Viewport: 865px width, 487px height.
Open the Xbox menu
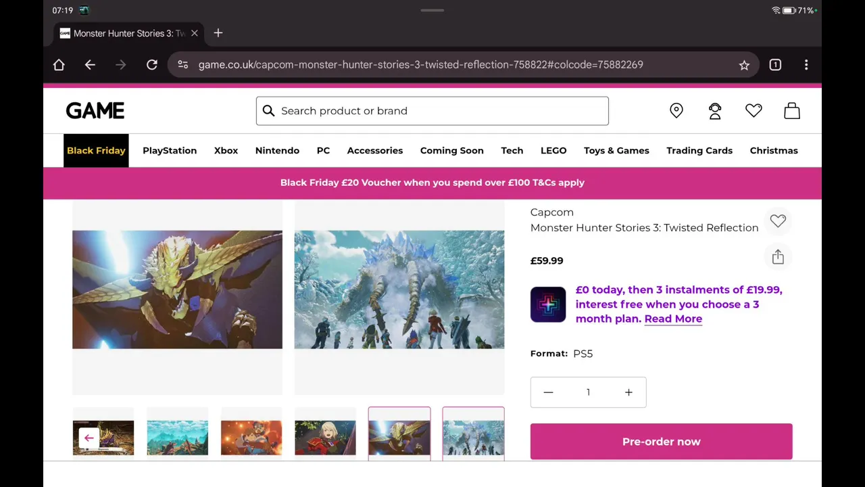(x=226, y=150)
